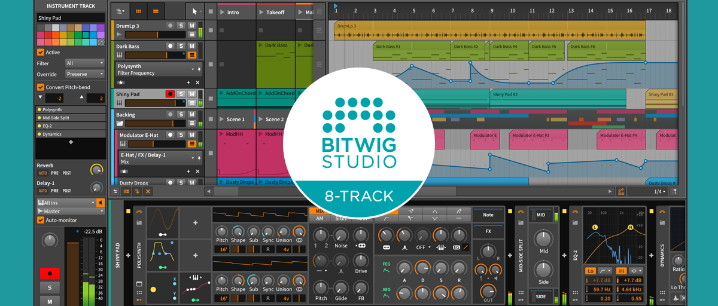Set Reverb send to PRE

tap(54, 173)
